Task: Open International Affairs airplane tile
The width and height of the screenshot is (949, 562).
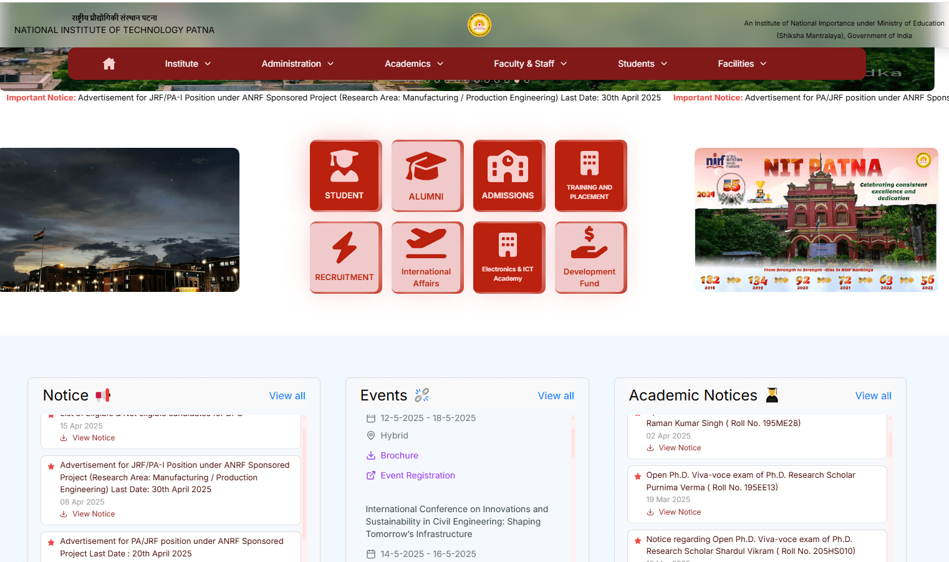Action: click(426, 257)
